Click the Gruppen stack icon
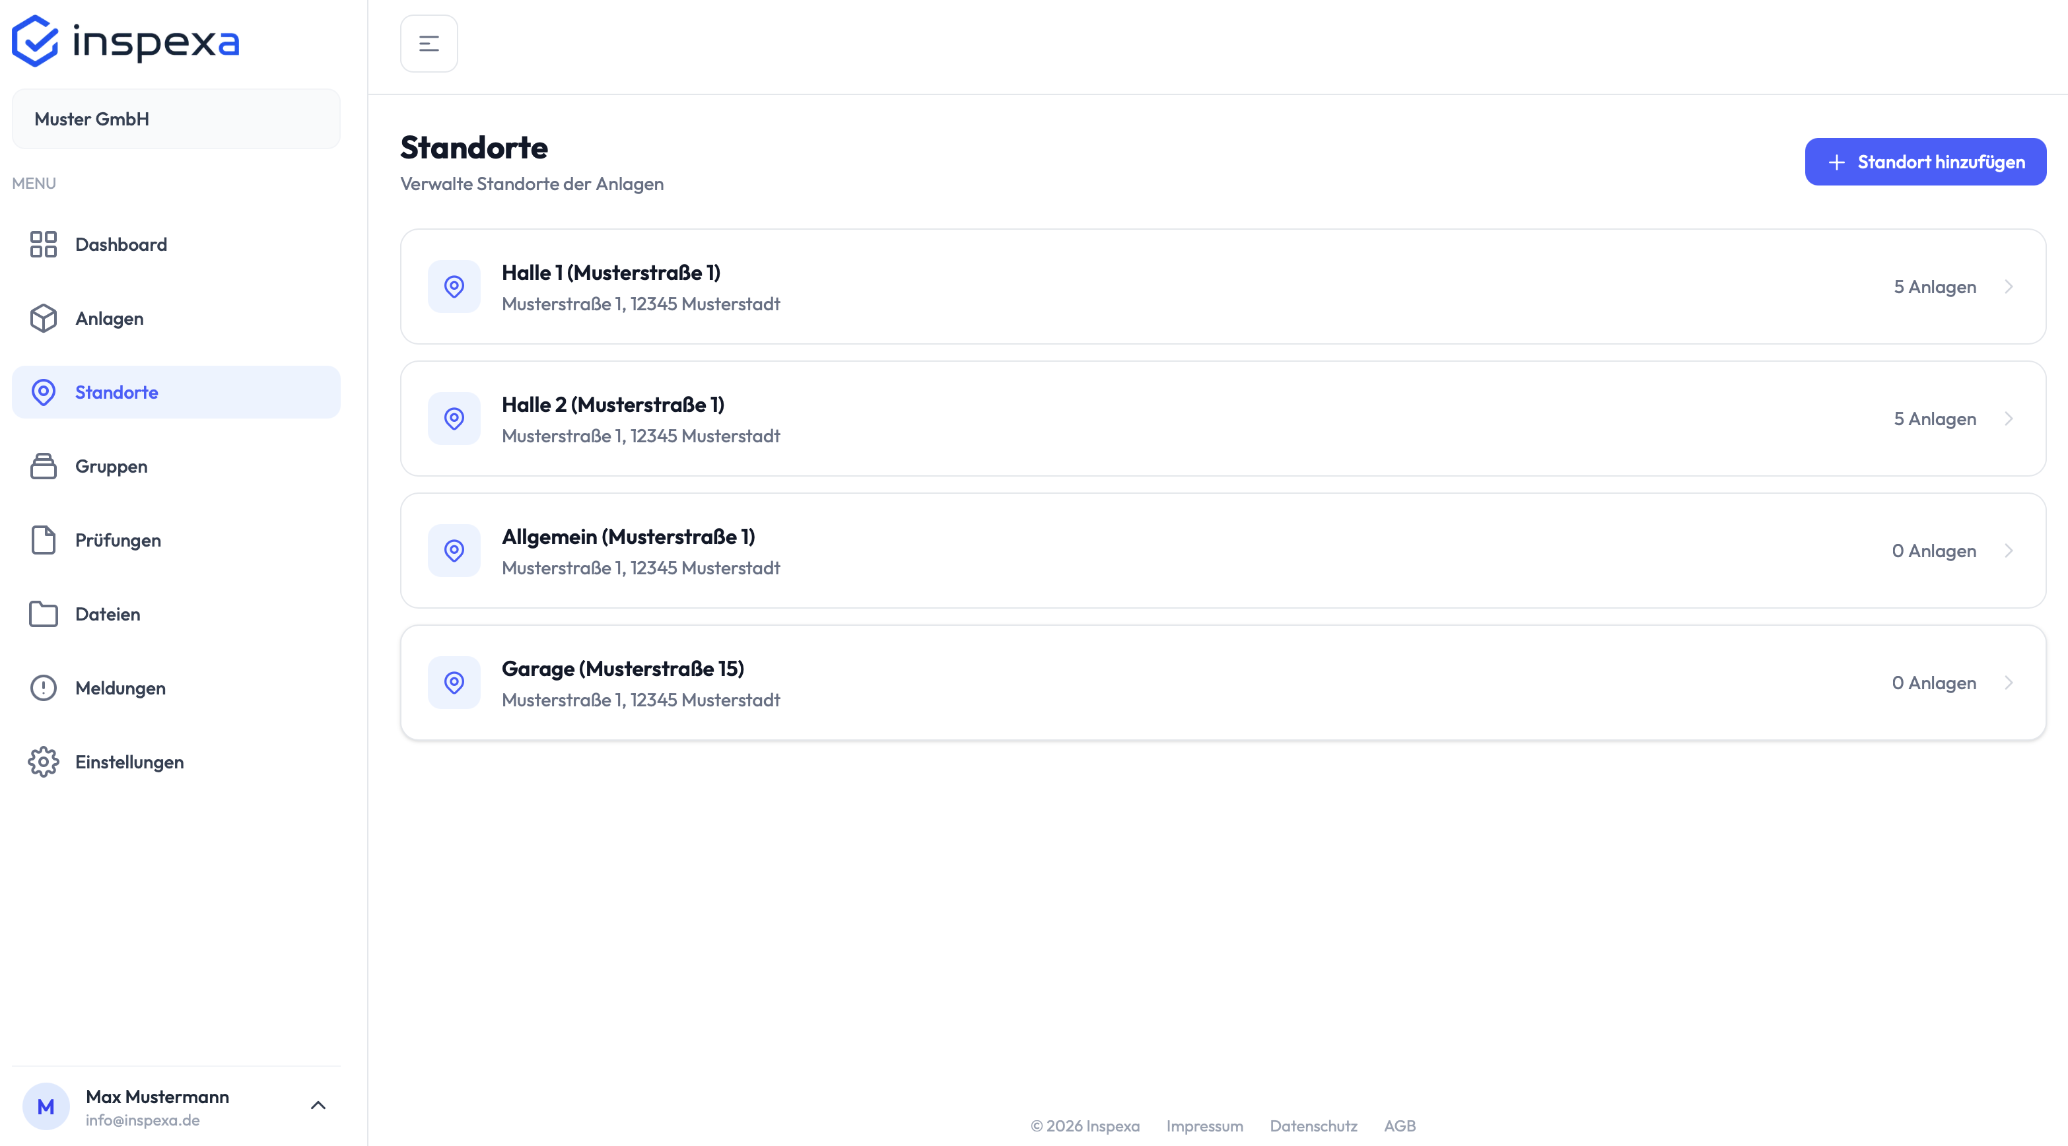This screenshot has width=2068, height=1146. pos(44,466)
